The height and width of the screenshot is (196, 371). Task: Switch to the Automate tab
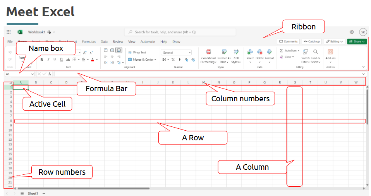148,42
